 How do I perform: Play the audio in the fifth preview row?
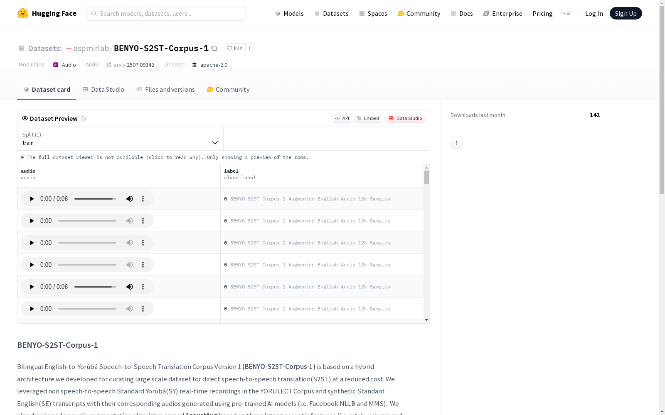tap(32, 287)
